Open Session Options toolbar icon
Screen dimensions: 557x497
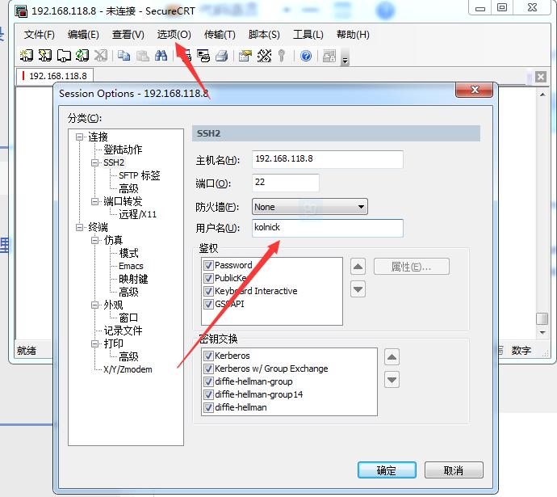pos(245,56)
